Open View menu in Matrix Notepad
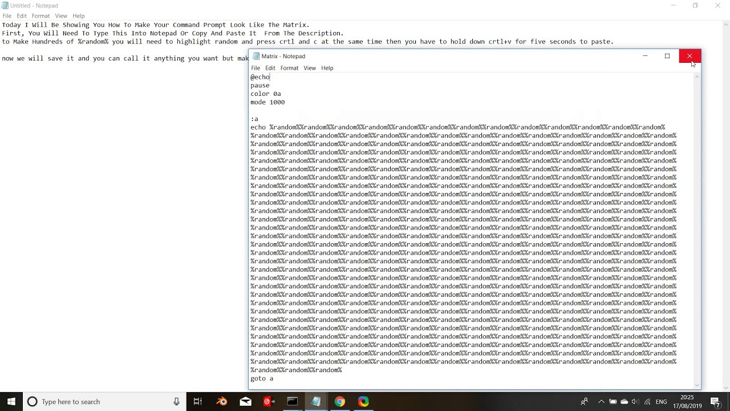 (x=310, y=68)
